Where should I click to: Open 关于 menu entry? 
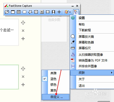tap(92, 79)
